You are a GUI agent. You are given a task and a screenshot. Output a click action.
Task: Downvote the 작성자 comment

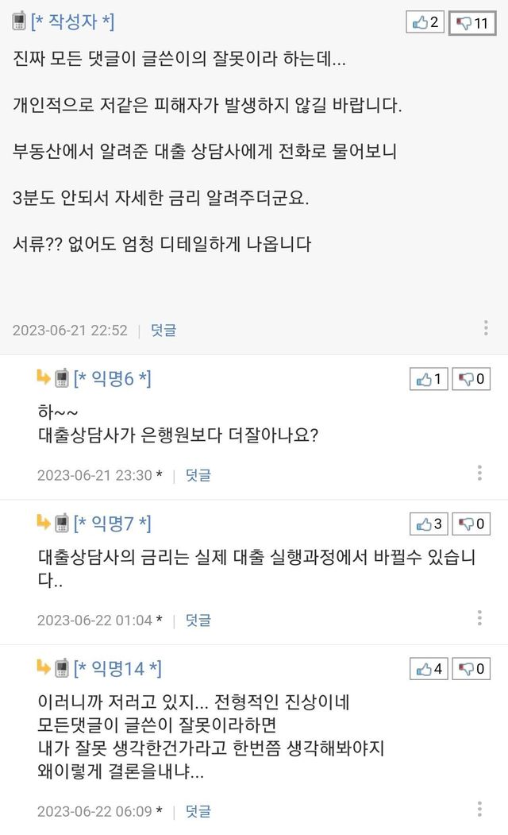(x=471, y=23)
